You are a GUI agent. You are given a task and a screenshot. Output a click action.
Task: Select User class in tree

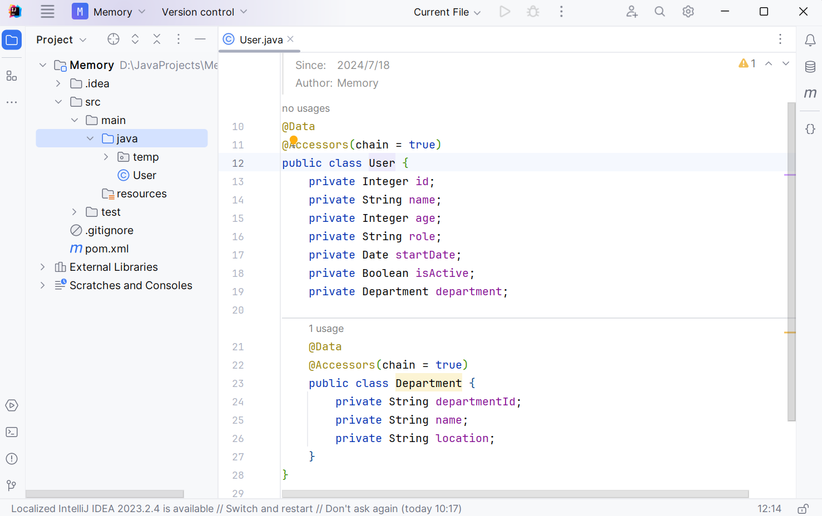(x=137, y=175)
